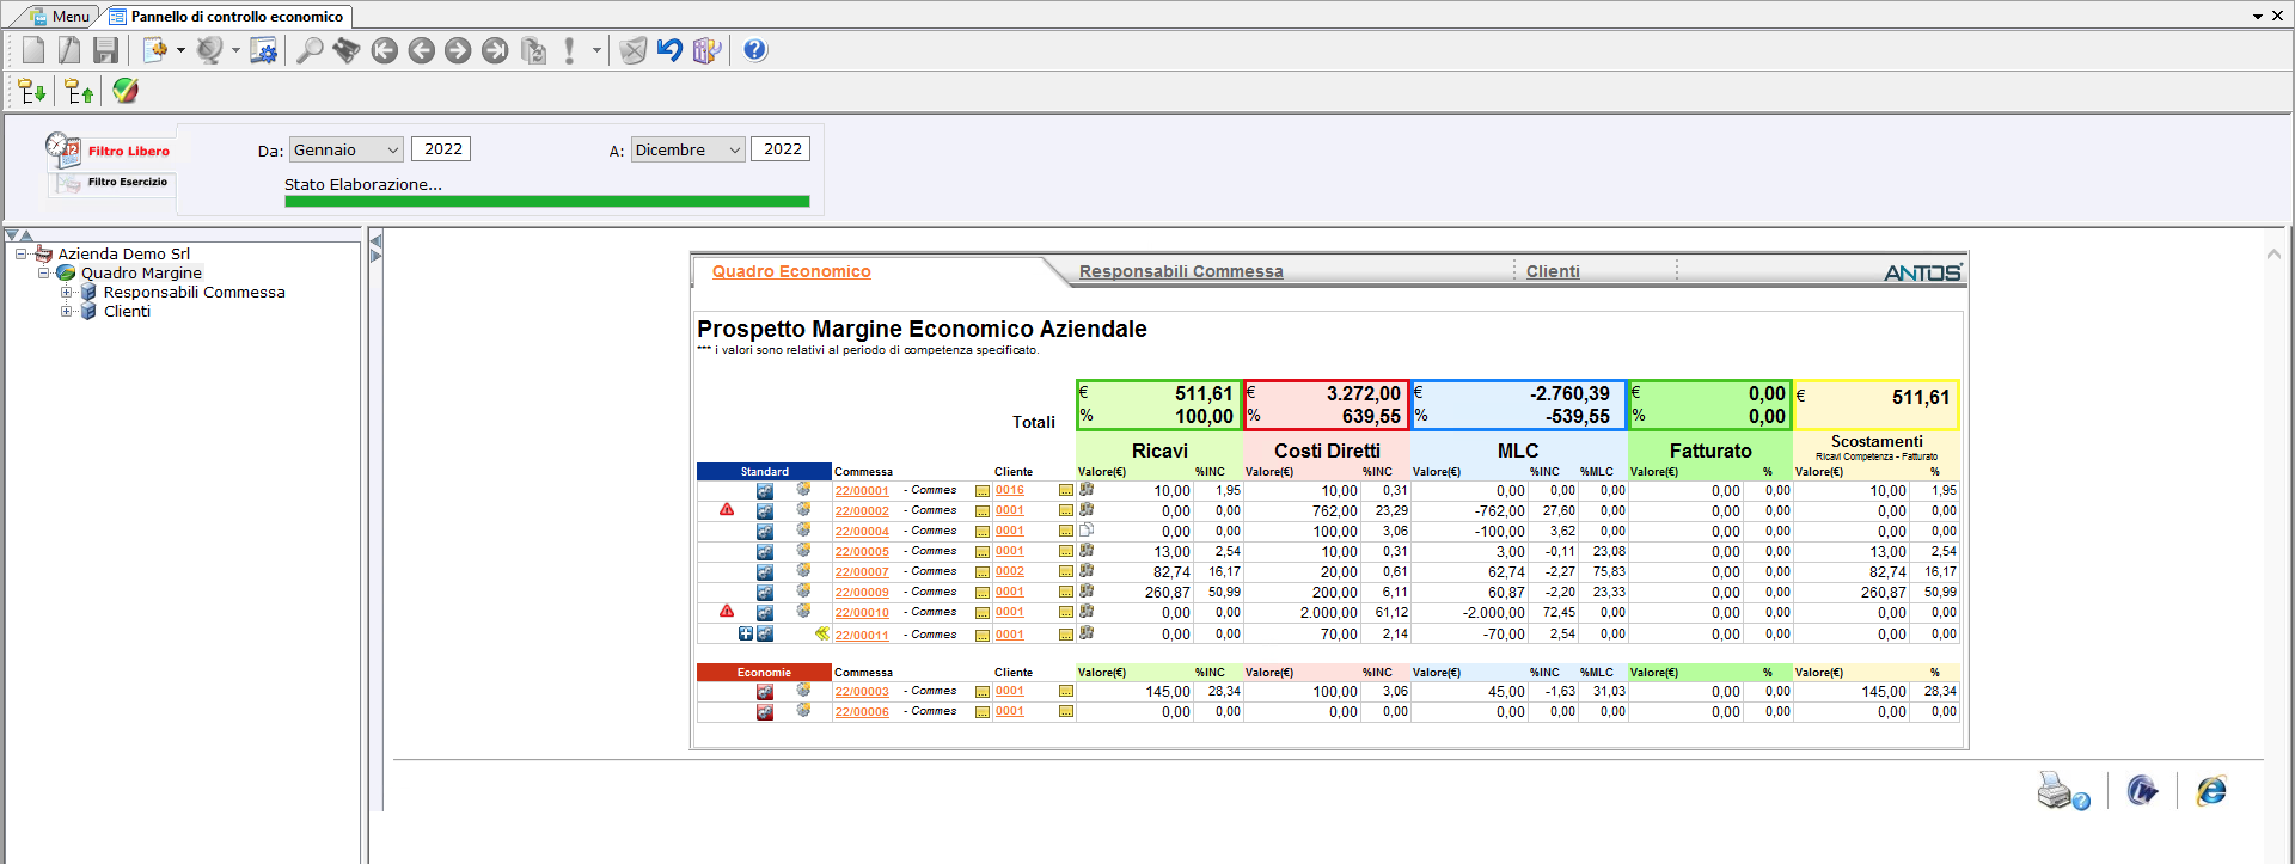This screenshot has width=2295, height=864.
Task: Open the Responsabili Commessa report tab
Action: click(1182, 272)
